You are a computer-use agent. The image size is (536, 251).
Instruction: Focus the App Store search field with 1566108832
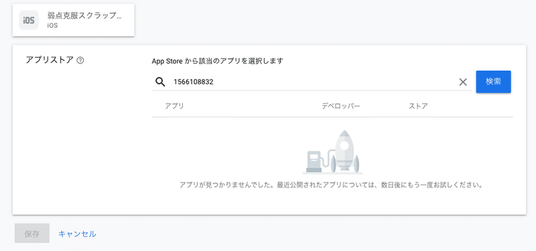311,82
